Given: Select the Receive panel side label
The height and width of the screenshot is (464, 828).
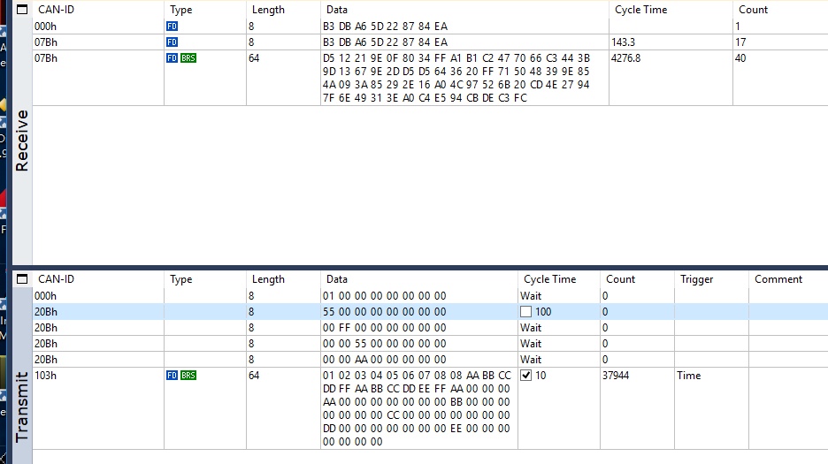Looking at the screenshot, I should [22, 141].
